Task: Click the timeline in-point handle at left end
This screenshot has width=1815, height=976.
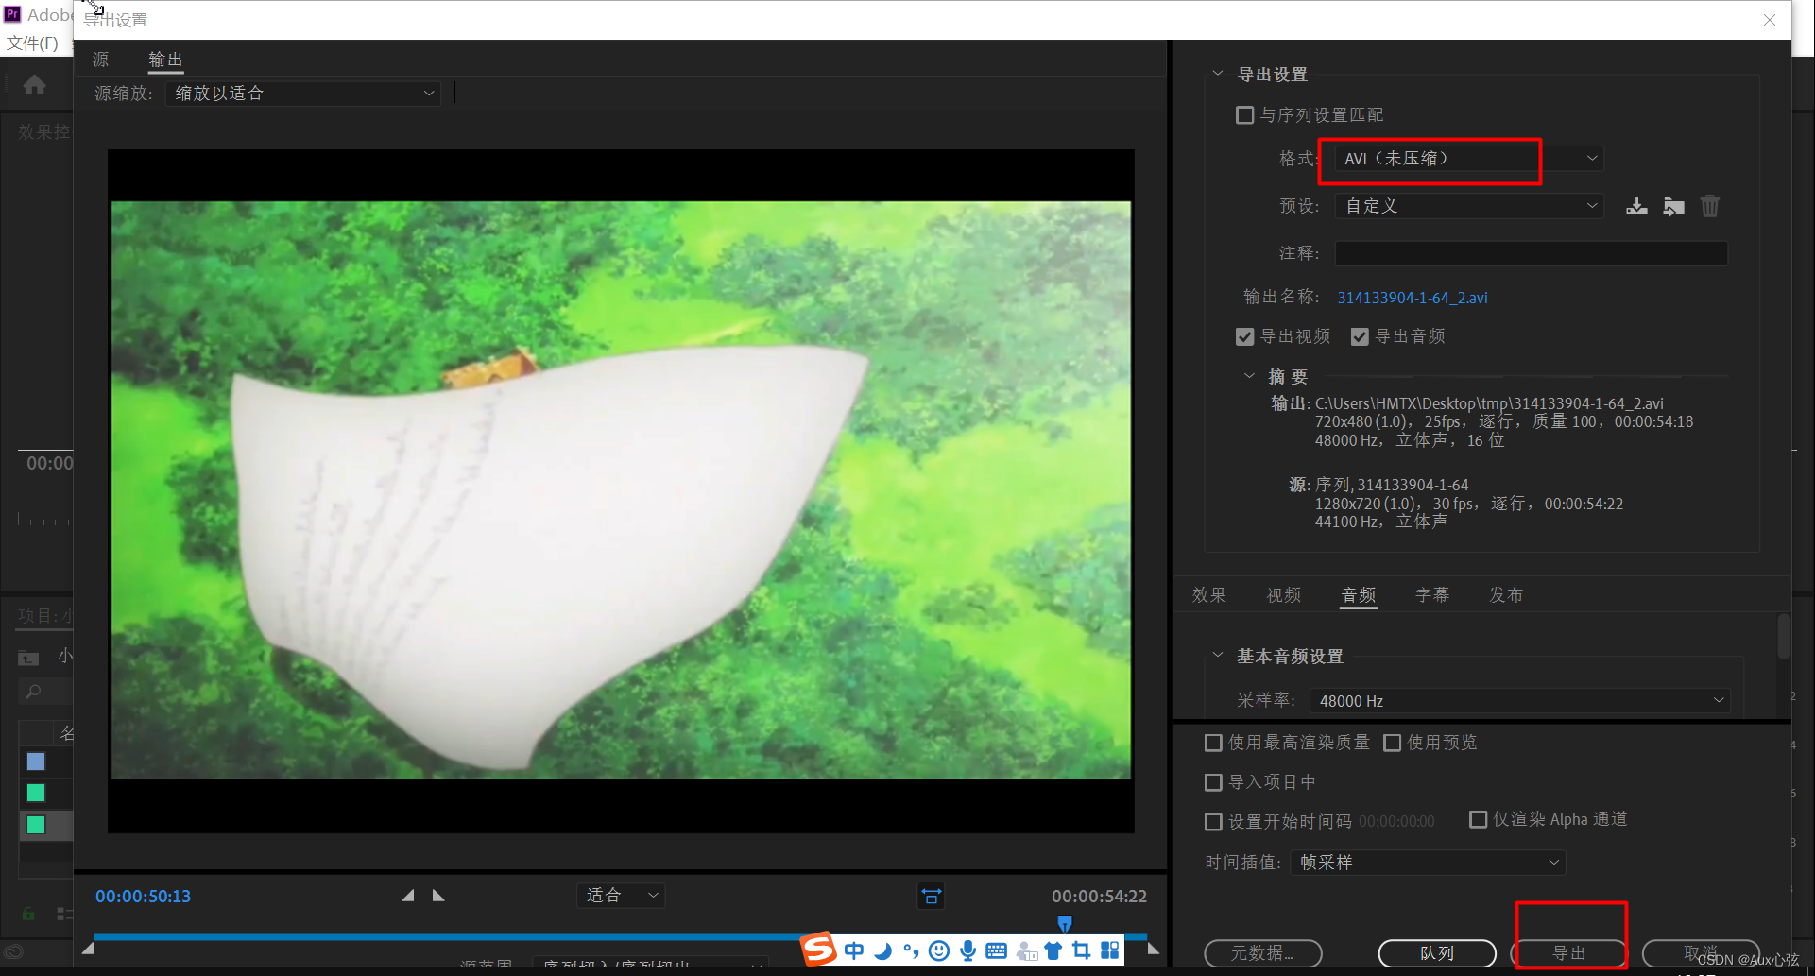Action: (x=88, y=948)
